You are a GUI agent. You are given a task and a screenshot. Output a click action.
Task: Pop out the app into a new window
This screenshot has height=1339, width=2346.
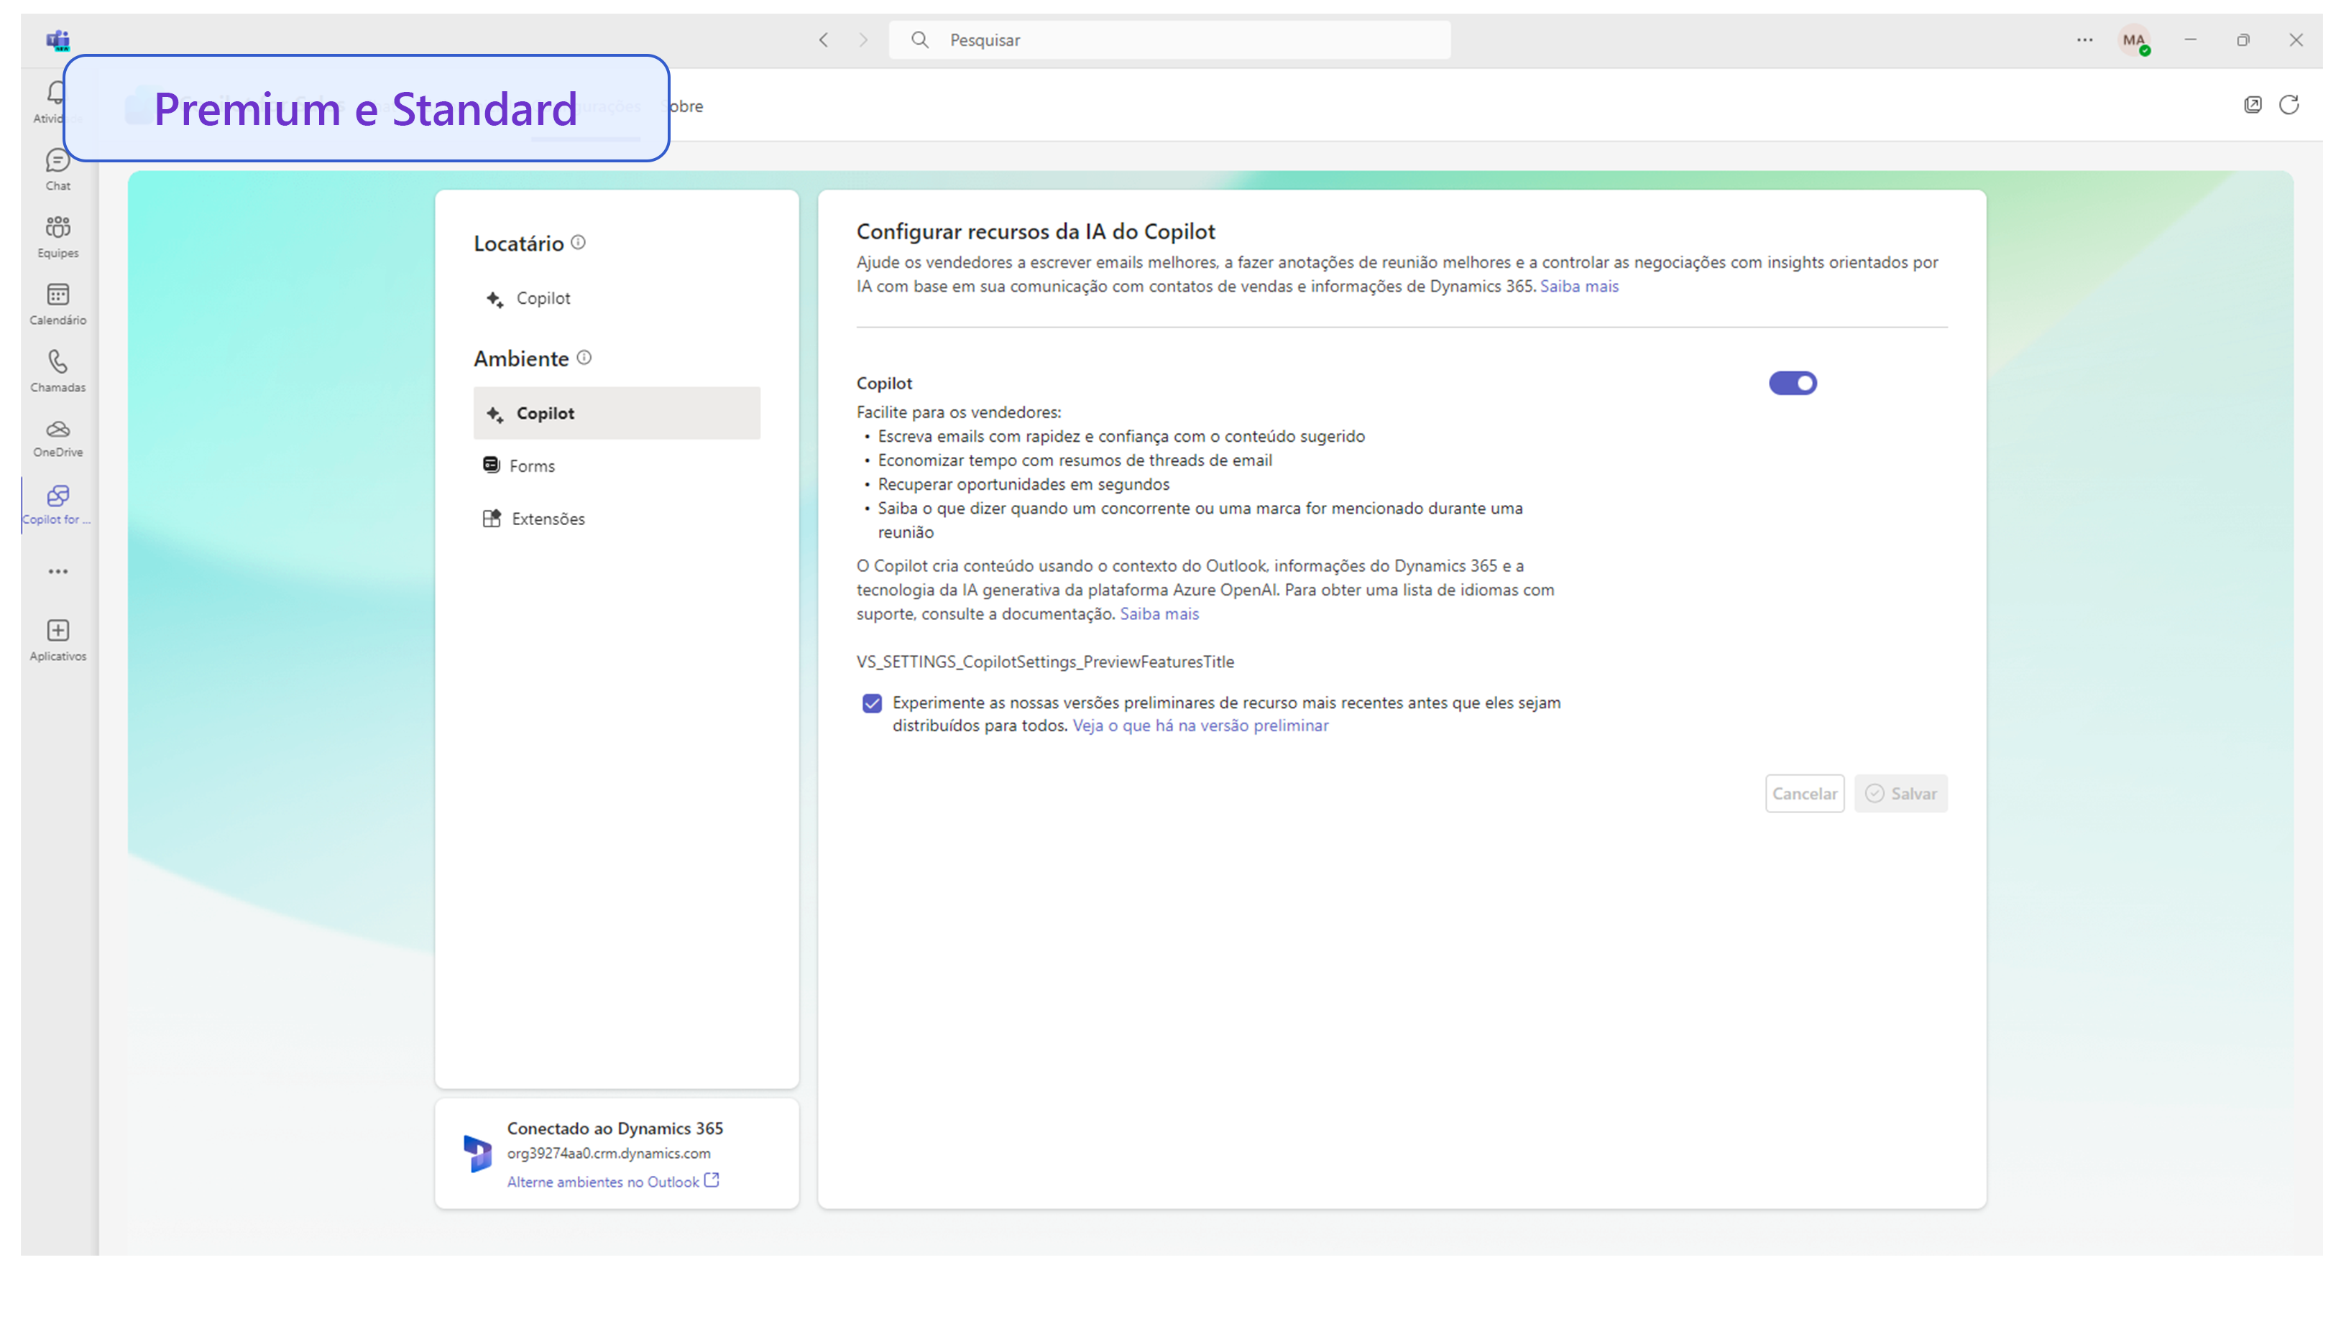tap(2252, 105)
